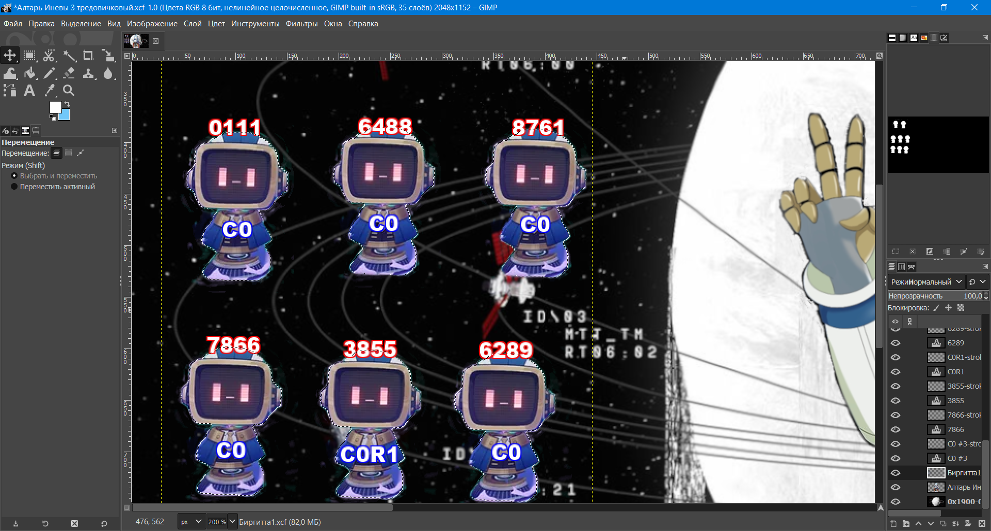Select the Clone stamp tool

pyautogui.click(x=88, y=74)
